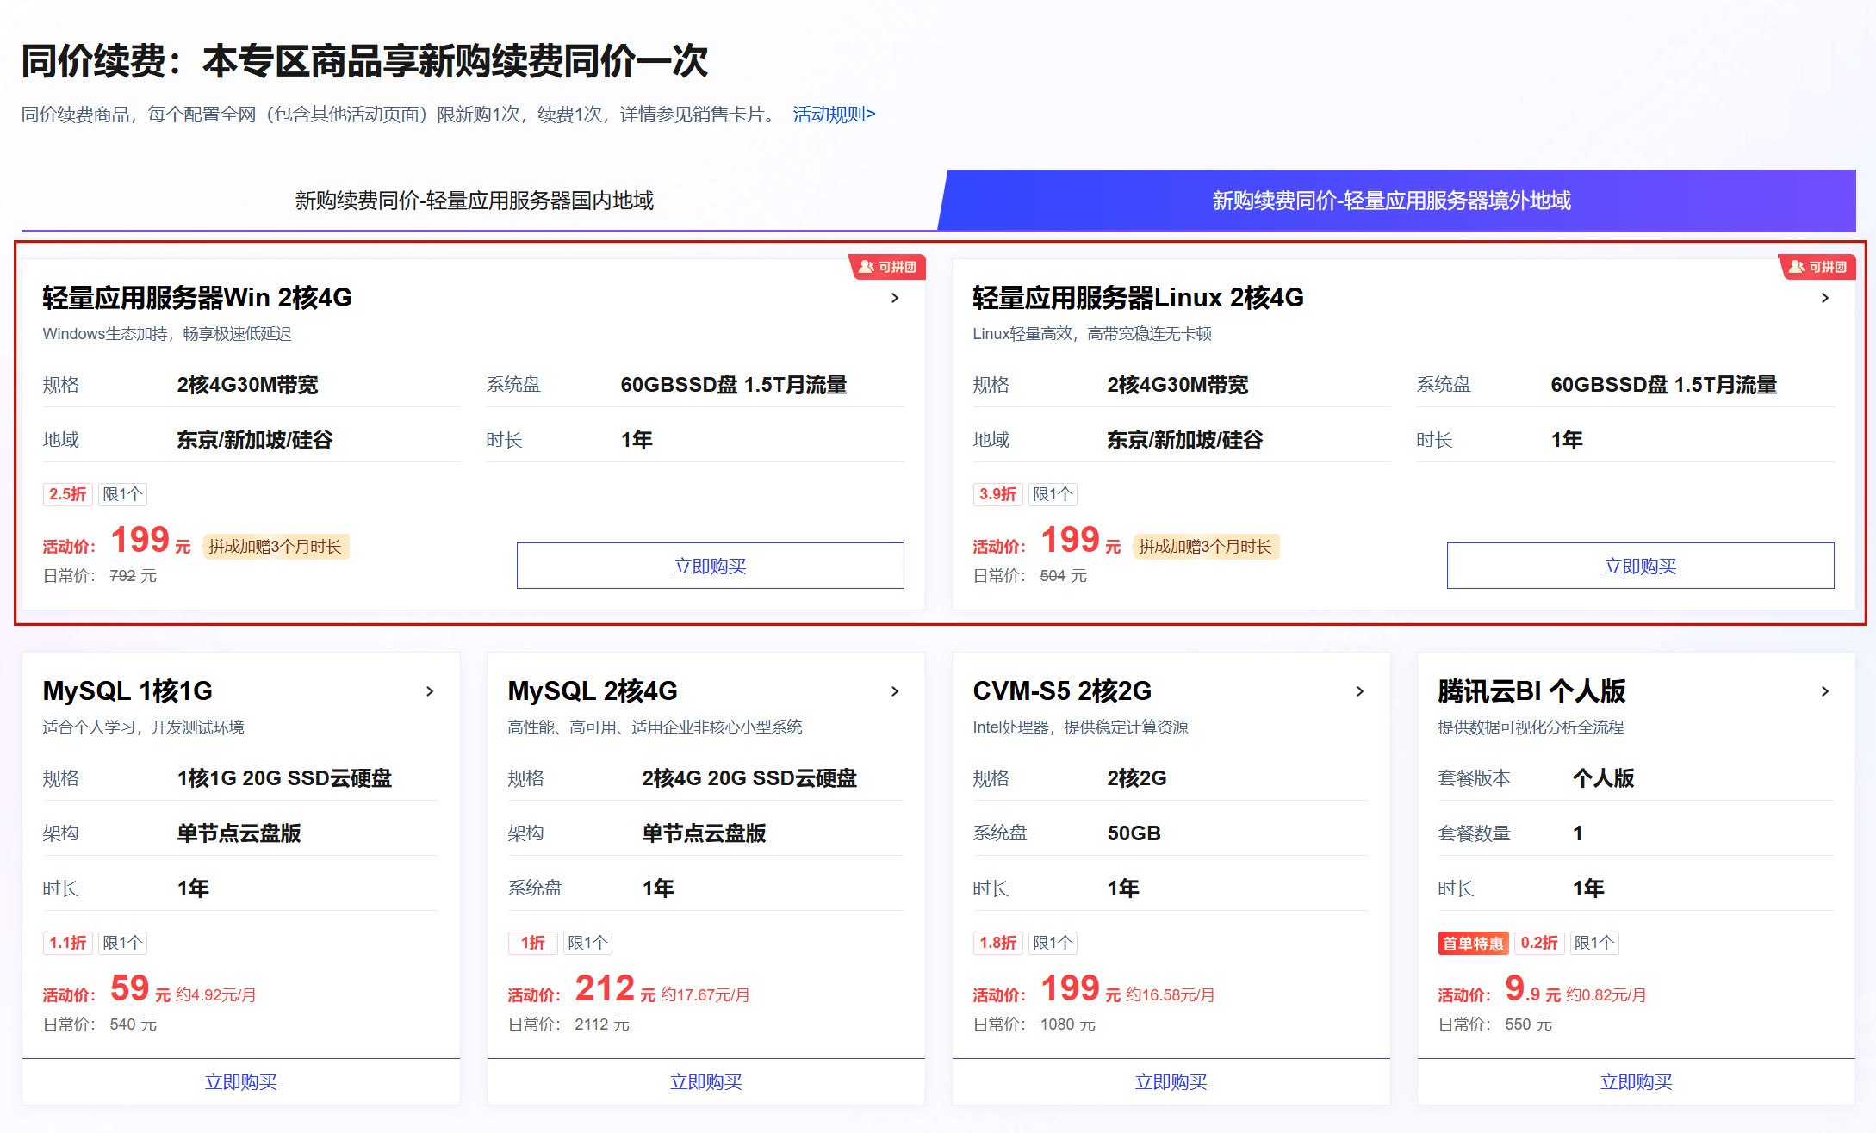The width and height of the screenshot is (1876, 1133).
Task: Click the 首单特惠 red tag
Action: click(x=1473, y=943)
